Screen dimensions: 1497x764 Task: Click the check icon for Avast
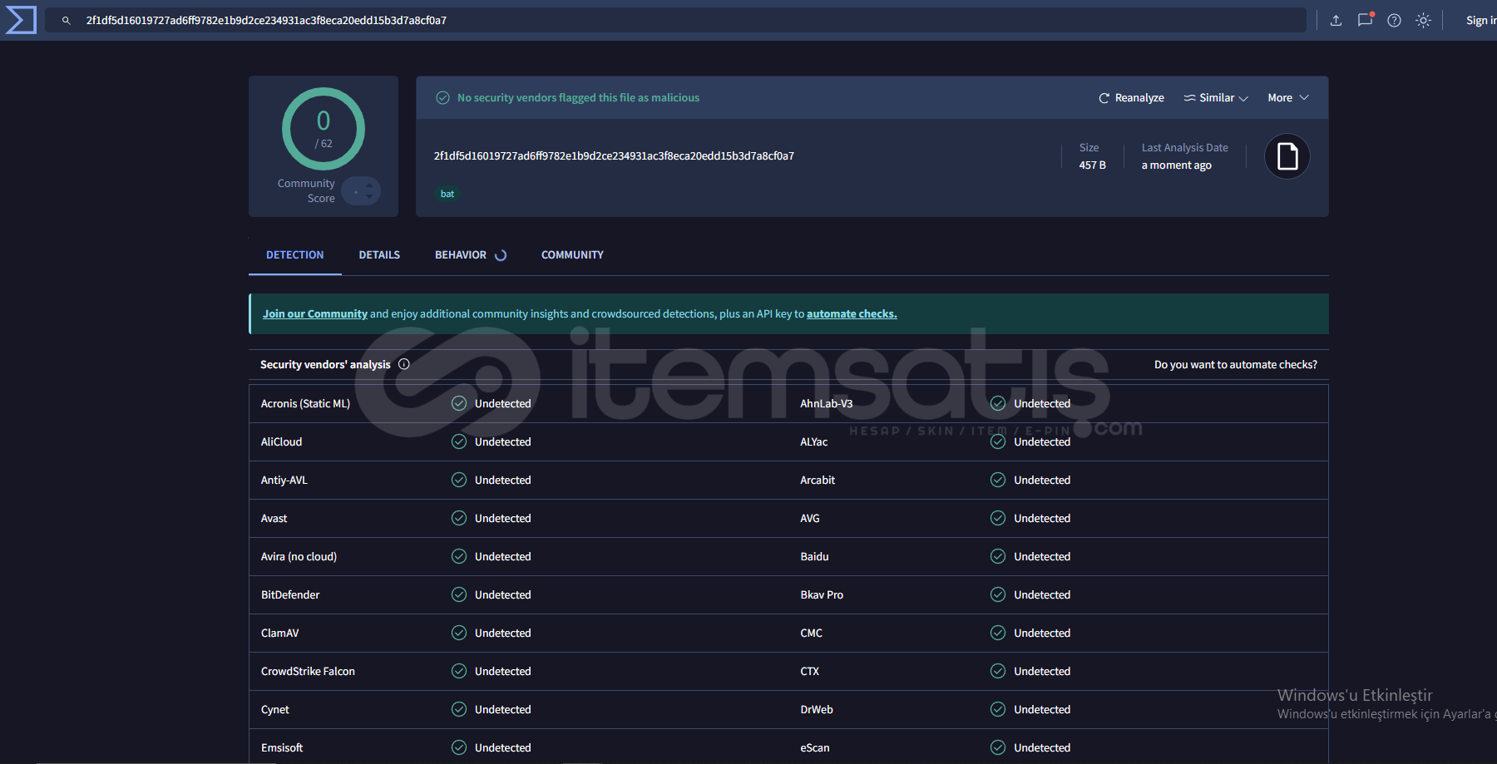tap(459, 519)
